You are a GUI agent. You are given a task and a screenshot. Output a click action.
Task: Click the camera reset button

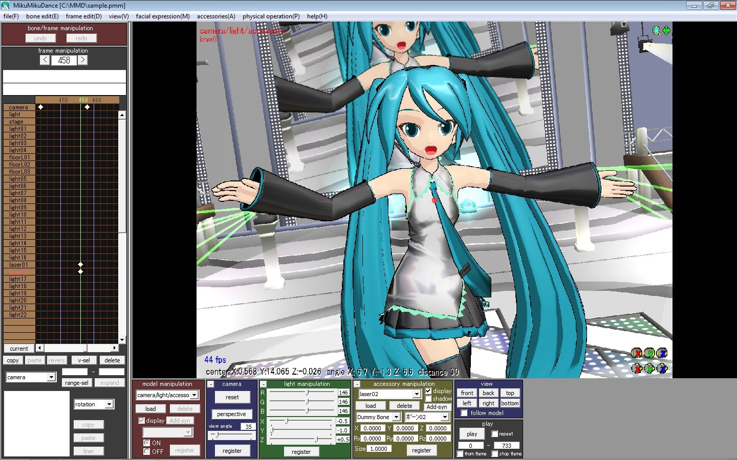tap(232, 397)
